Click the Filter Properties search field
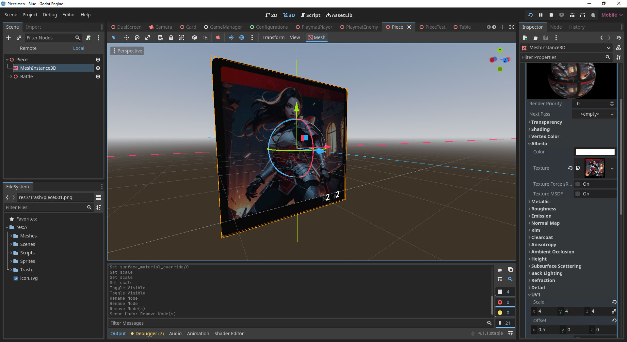The image size is (627, 342). coord(566,57)
